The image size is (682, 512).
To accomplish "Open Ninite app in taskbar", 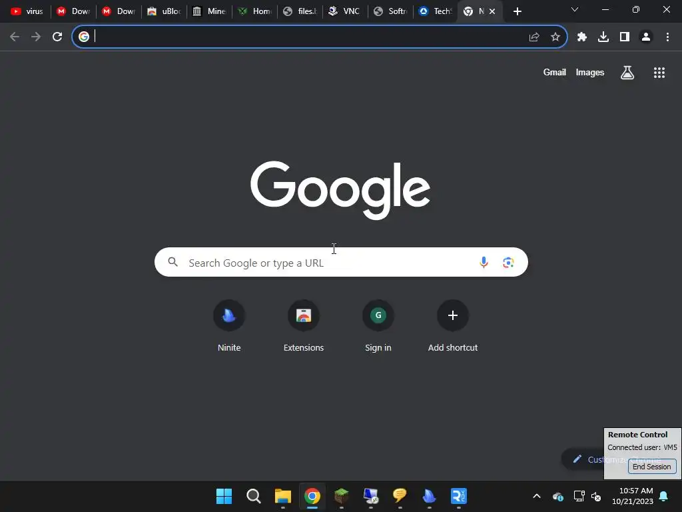I will click(430, 496).
